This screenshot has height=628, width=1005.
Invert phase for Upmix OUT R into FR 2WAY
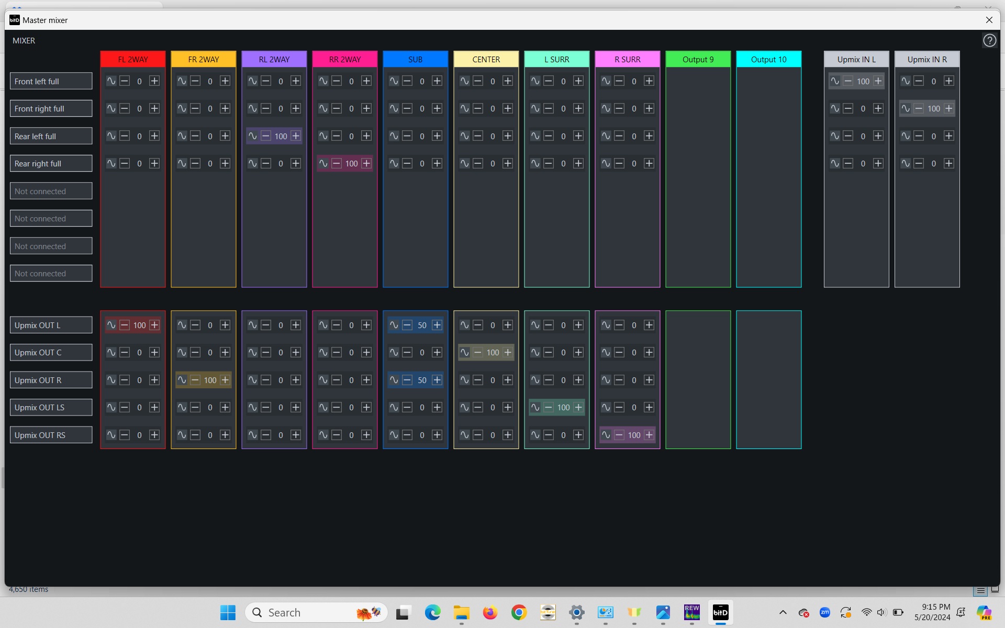pyautogui.click(x=182, y=380)
